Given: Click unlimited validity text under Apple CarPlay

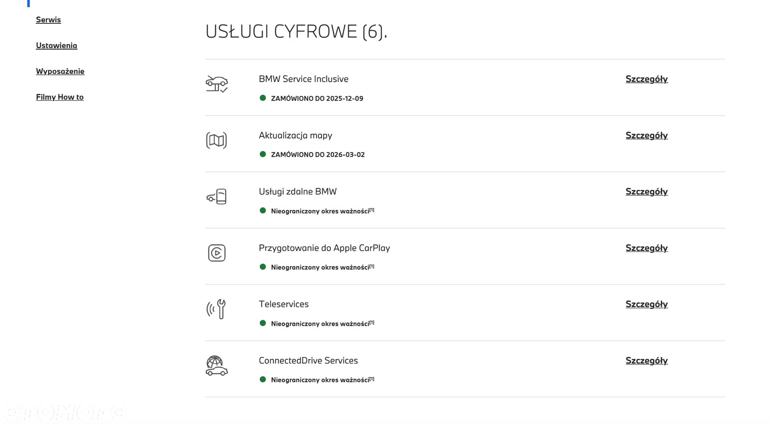Looking at the screenshot, I should [323, 267].
